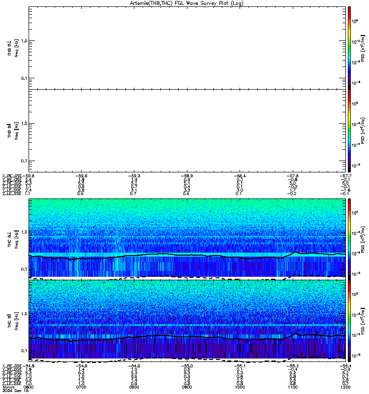Click the THB B-perpendicular freq [Hz] axis title
The image size is (369, 394).
point(16,48)
